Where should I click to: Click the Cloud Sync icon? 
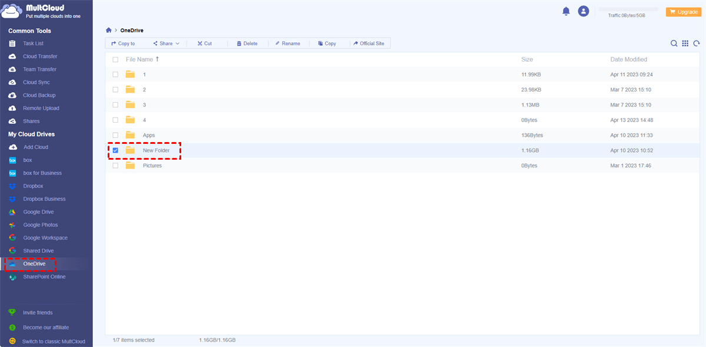coord(12,82)
